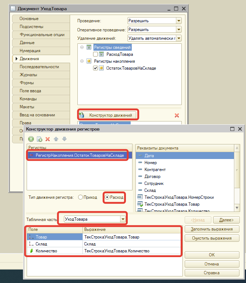Click the icon beside Номер attribute
This screenshot has height=283, width=246.
[140, 162]
